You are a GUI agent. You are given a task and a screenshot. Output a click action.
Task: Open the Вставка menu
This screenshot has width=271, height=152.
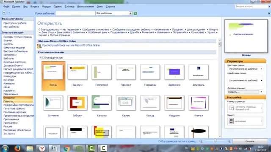click(x=35, y=7)
